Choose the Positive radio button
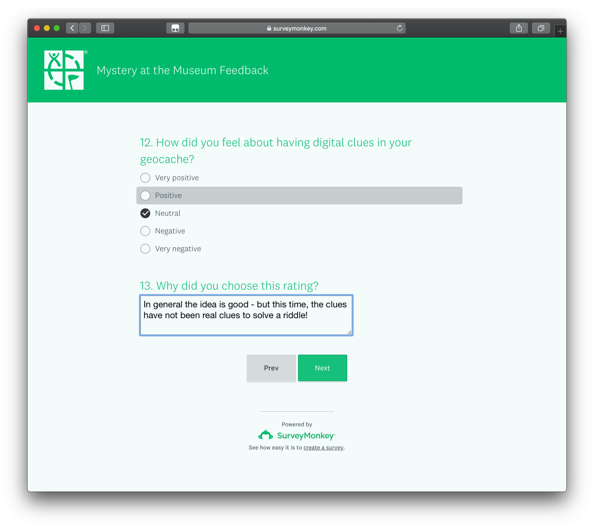 point(145,196)
